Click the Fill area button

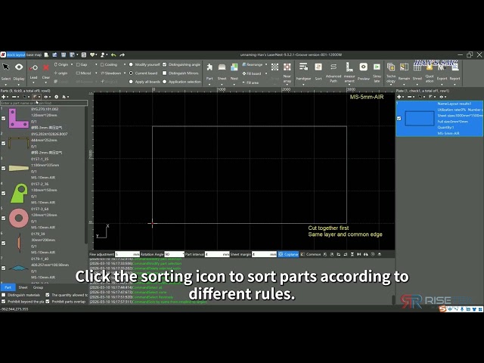click(250, 82)
